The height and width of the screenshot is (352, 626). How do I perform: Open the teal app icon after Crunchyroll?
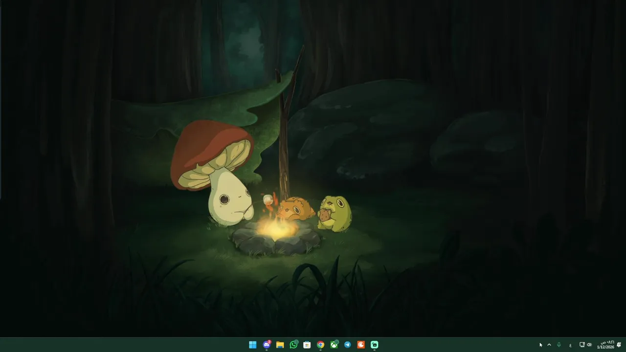pyautogui.click(x=375, y=345)
